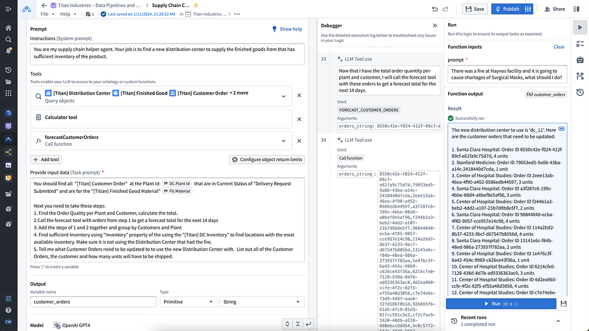Run the logic function
The width and height of the screenshot is (589, 331).
pos(501,303)
